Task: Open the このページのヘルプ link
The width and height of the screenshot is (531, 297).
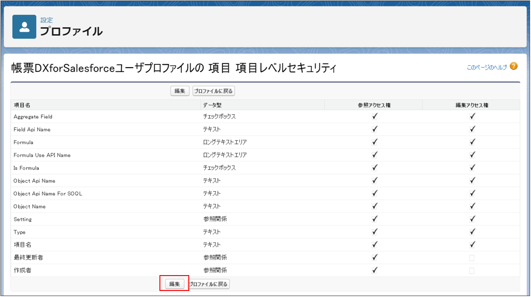Action: click(x=486, y=68)
